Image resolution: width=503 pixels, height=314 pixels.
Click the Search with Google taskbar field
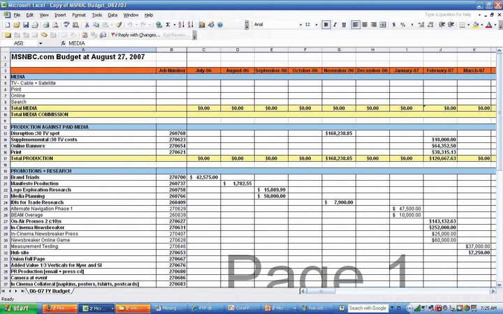[367, 308]
